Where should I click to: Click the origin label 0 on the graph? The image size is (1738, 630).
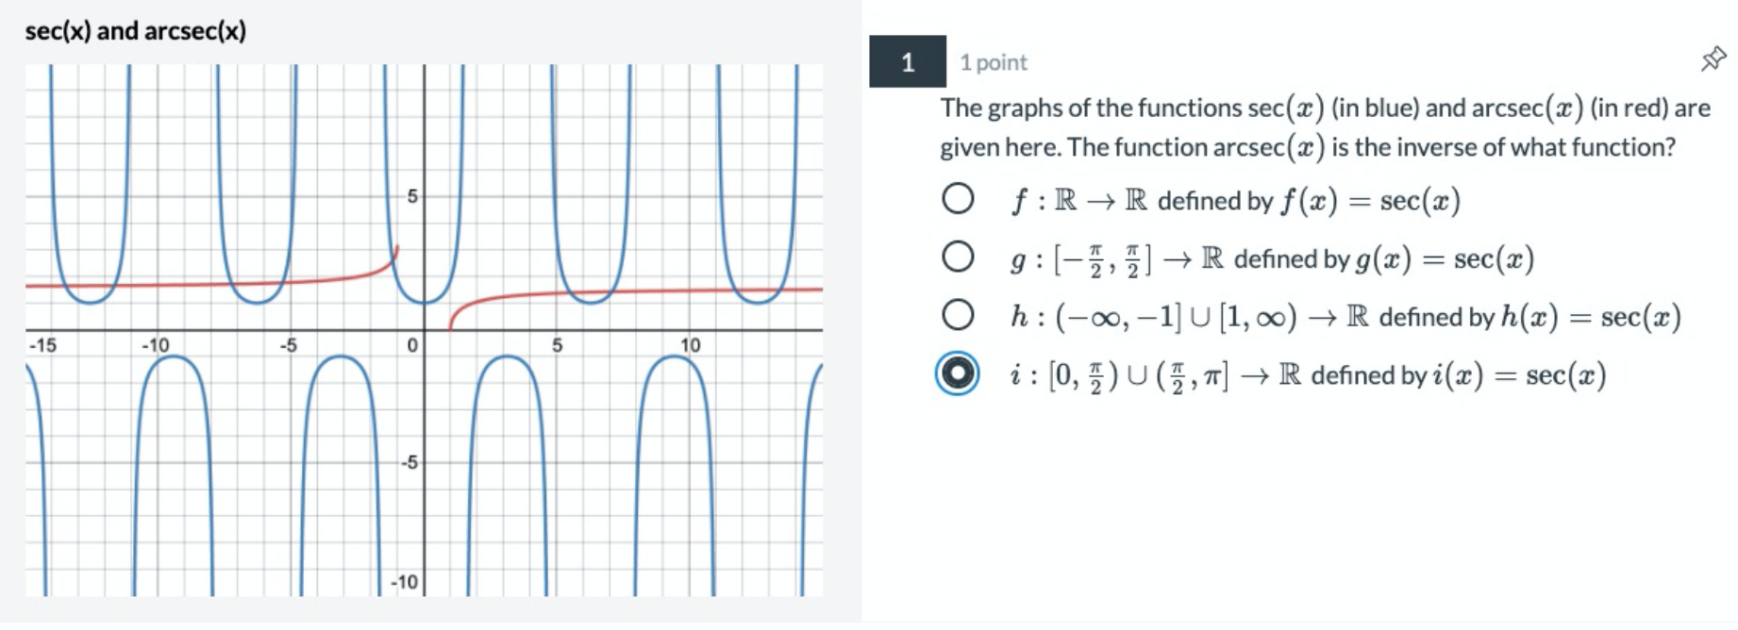tap(412, 345)
